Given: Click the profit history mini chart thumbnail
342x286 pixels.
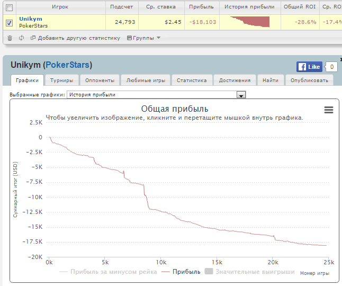Looking at the screenshot, I should point(250,22).
